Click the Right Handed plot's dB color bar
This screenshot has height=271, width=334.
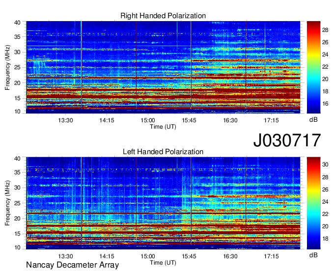(313, 67)
